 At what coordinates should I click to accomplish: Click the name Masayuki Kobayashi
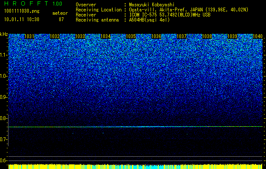(152, 5)
